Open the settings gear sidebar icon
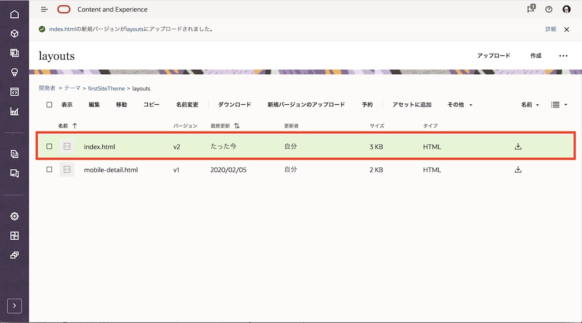This screenshot has width=582, height=323. [x=15, y=216]
